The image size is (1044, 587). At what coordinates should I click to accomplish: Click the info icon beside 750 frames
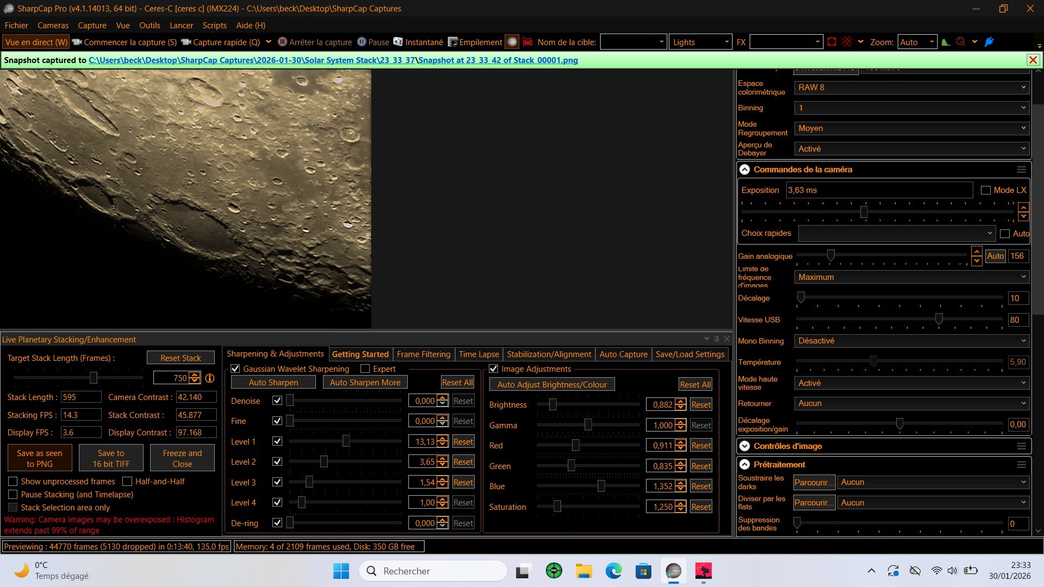(x=209, y=378)
